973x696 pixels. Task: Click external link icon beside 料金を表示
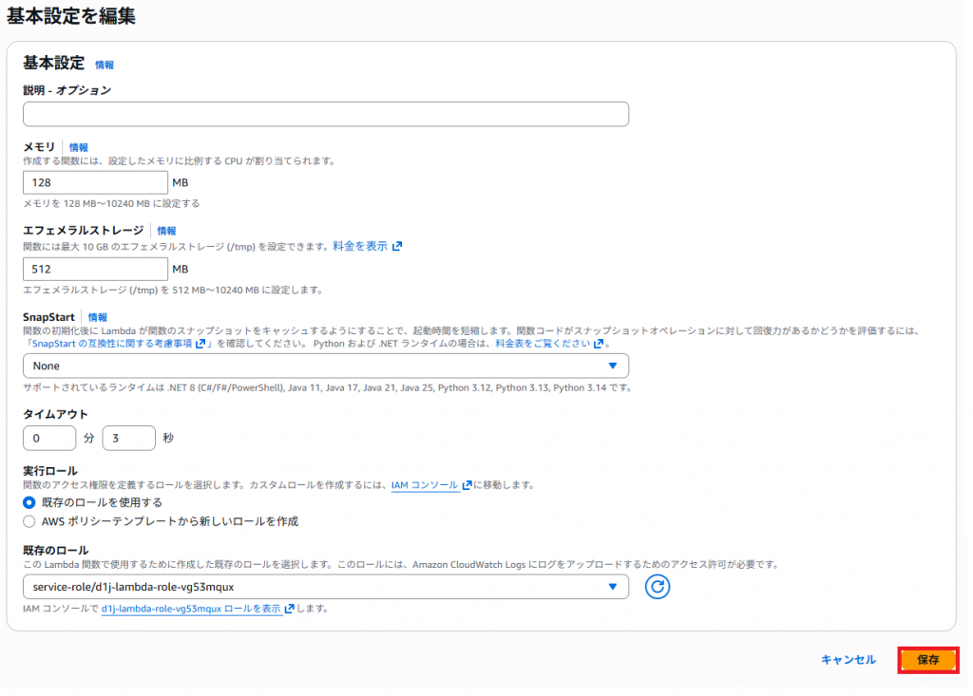(x=397, y=246)
